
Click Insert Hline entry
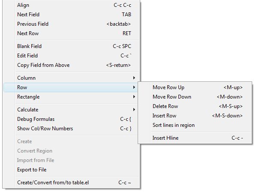(x=195, y=138)
